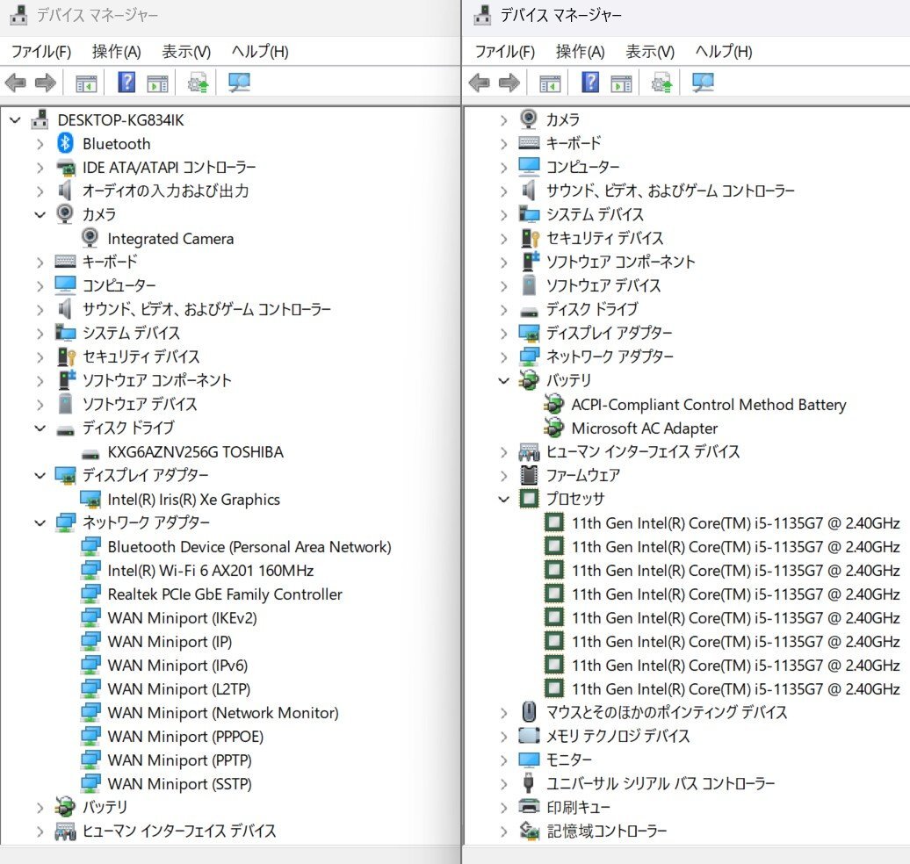Click the Realtek PCIe GbE Family Controller icon
Viewport: 910px width, 864px height.
tap(90, 594)
